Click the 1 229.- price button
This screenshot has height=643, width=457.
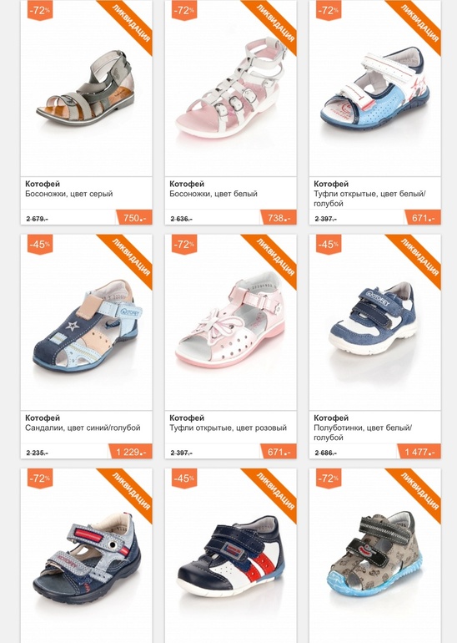click(x=130, y=452)
